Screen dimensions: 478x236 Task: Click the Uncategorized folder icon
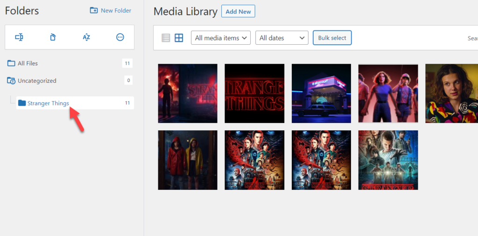[11, 81]
